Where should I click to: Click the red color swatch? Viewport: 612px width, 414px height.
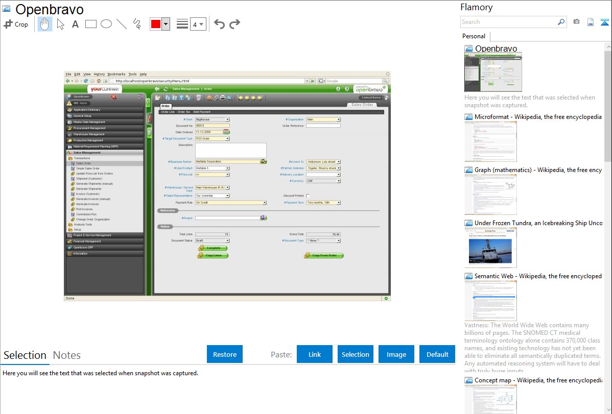pyautogui.click(x=156, y=24)
